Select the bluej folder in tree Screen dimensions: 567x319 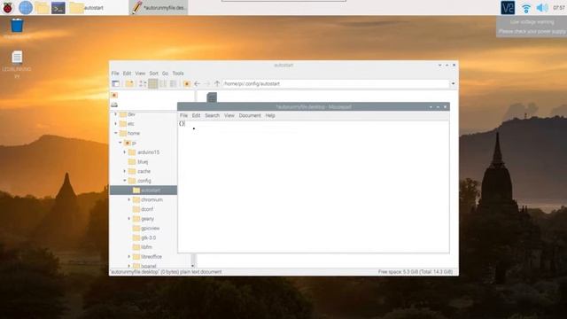pyautogui.click(x=138, y=161)
